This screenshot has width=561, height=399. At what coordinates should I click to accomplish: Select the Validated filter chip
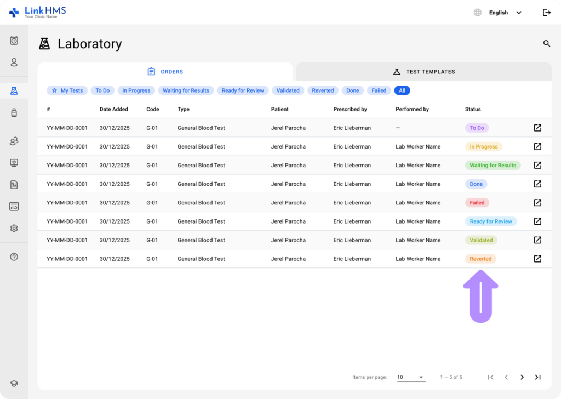point(288,90)
